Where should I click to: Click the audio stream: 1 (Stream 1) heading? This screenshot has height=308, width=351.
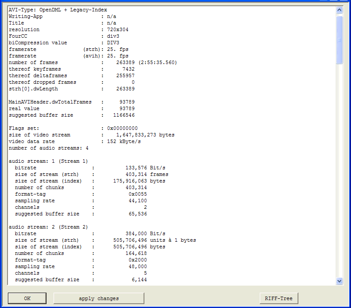[x=48, y=161]
